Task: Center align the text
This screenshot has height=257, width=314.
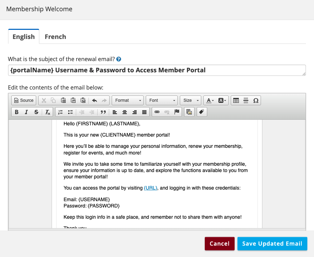Action: tap(125, 112)
